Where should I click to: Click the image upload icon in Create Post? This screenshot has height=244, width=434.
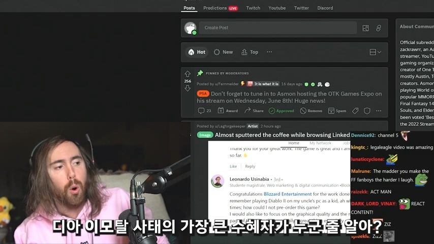(x=365, y=28)
